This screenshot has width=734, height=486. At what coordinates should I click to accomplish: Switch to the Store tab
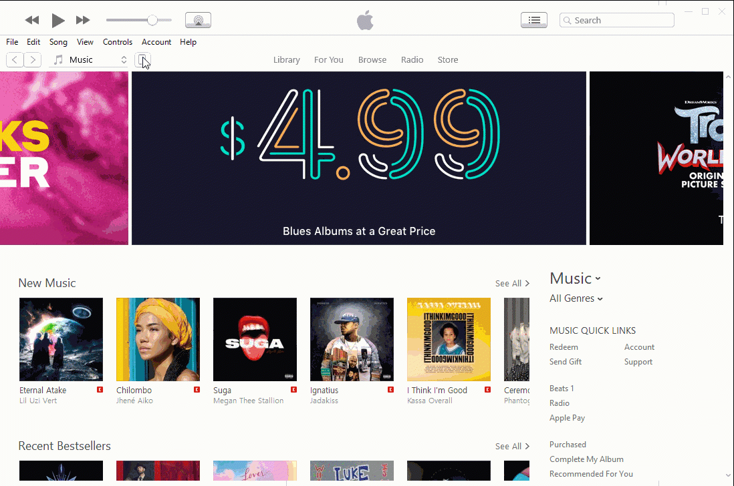tap(447, 60)
